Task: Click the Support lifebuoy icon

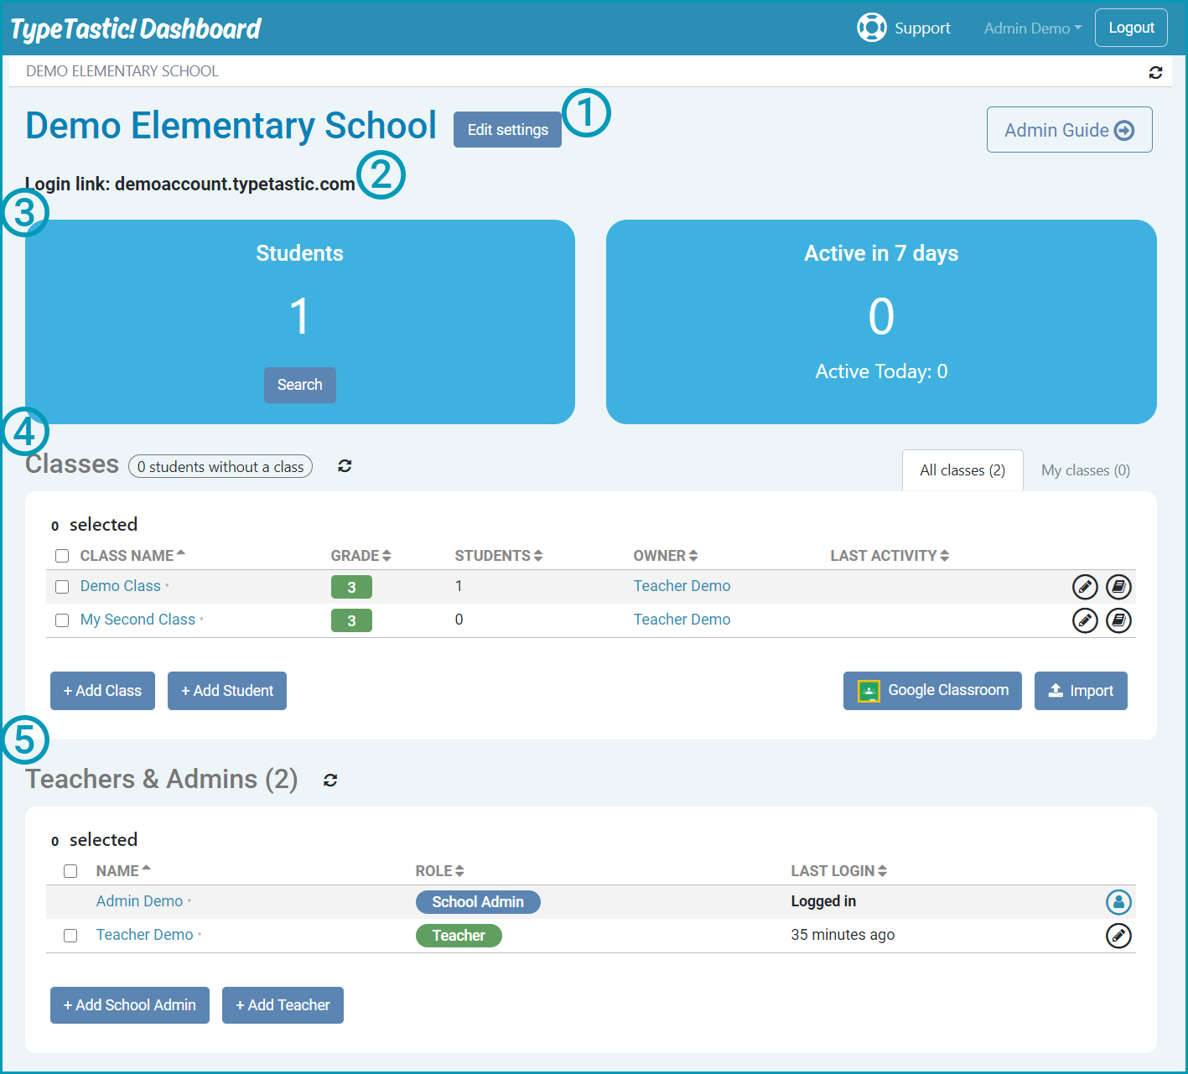Action: pyautogui.click(x=871, y=28)
